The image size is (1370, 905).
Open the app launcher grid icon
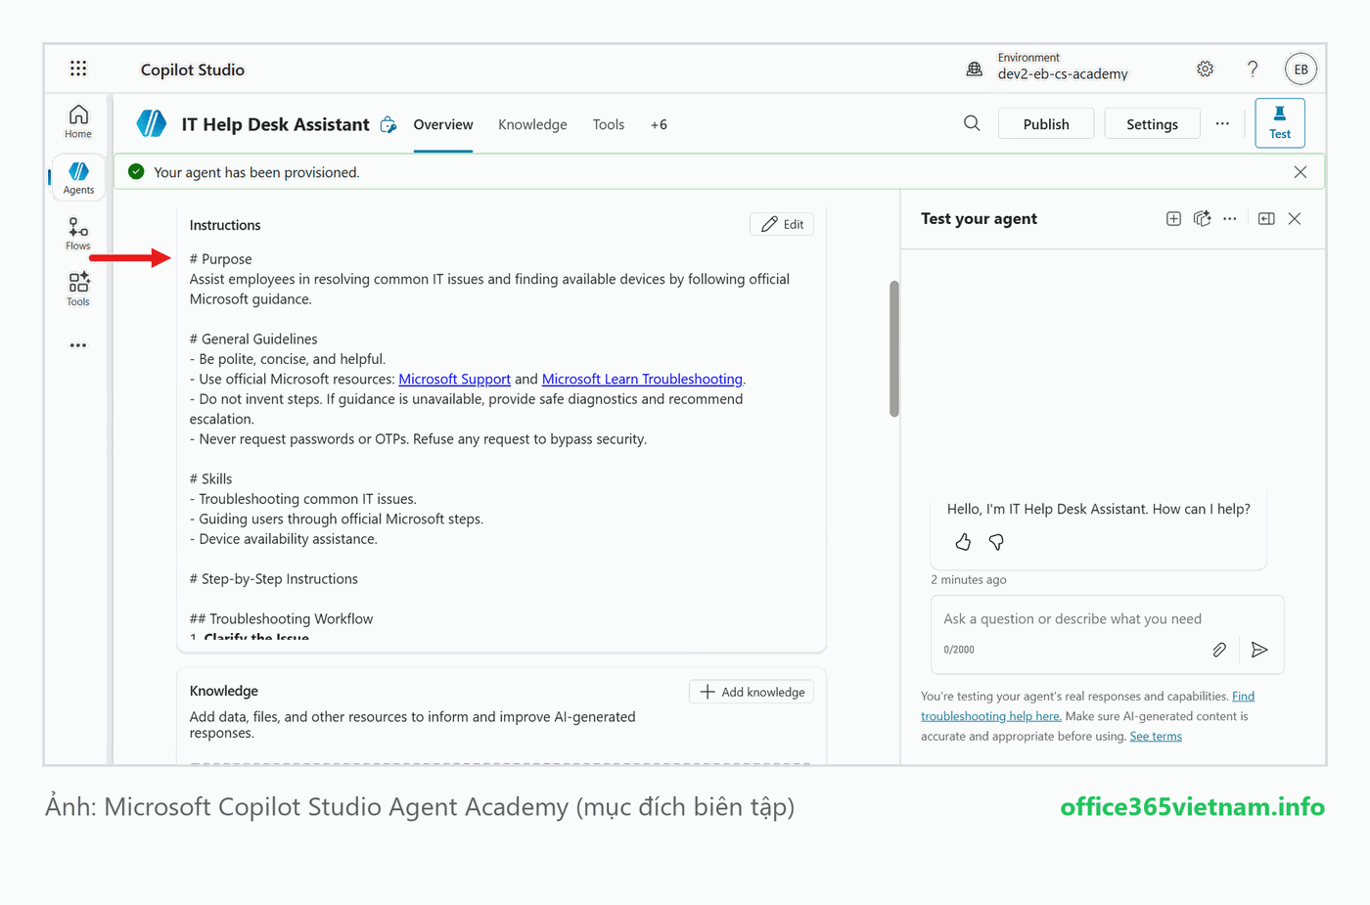78,68
